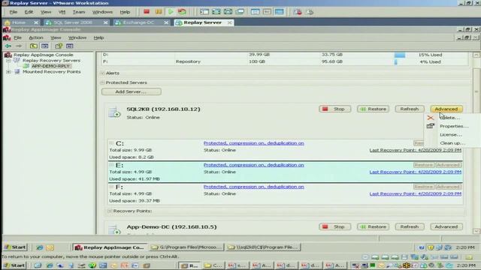Refresh the SQL2K8 server
This screenshot has width=481, height=270.
[410, 109]
